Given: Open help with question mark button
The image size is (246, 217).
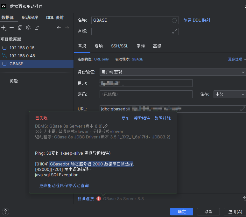Looking at the screenshot, I should 5,212.
